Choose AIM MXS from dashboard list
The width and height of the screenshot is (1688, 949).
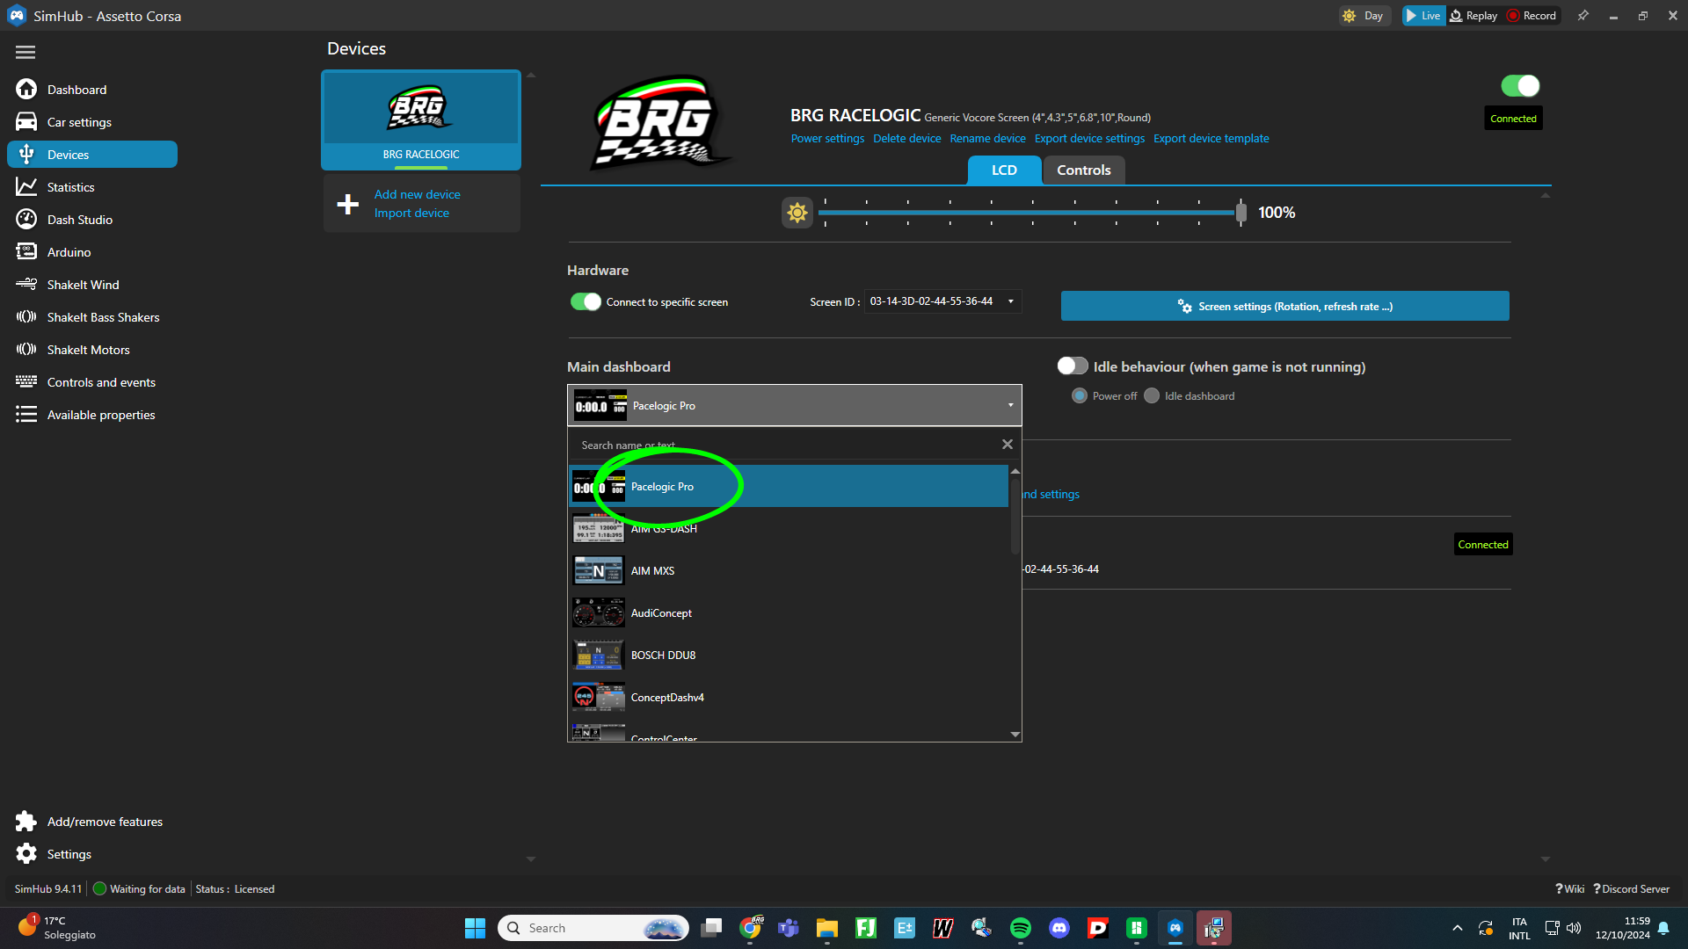tap(789, 571)
